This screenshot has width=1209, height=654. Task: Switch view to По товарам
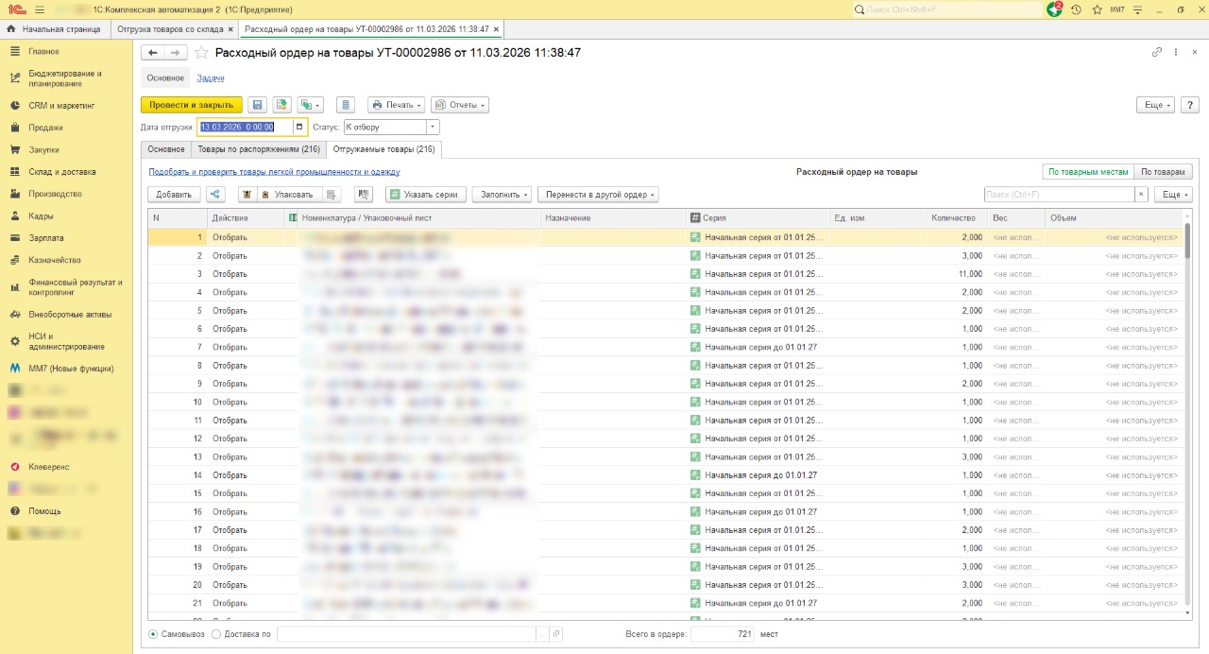(1164, 172)
